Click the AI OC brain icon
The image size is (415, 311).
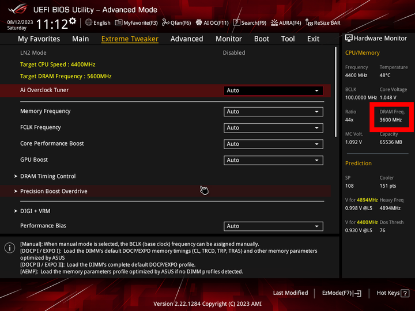pyautogui.click(x=199, y=22)
